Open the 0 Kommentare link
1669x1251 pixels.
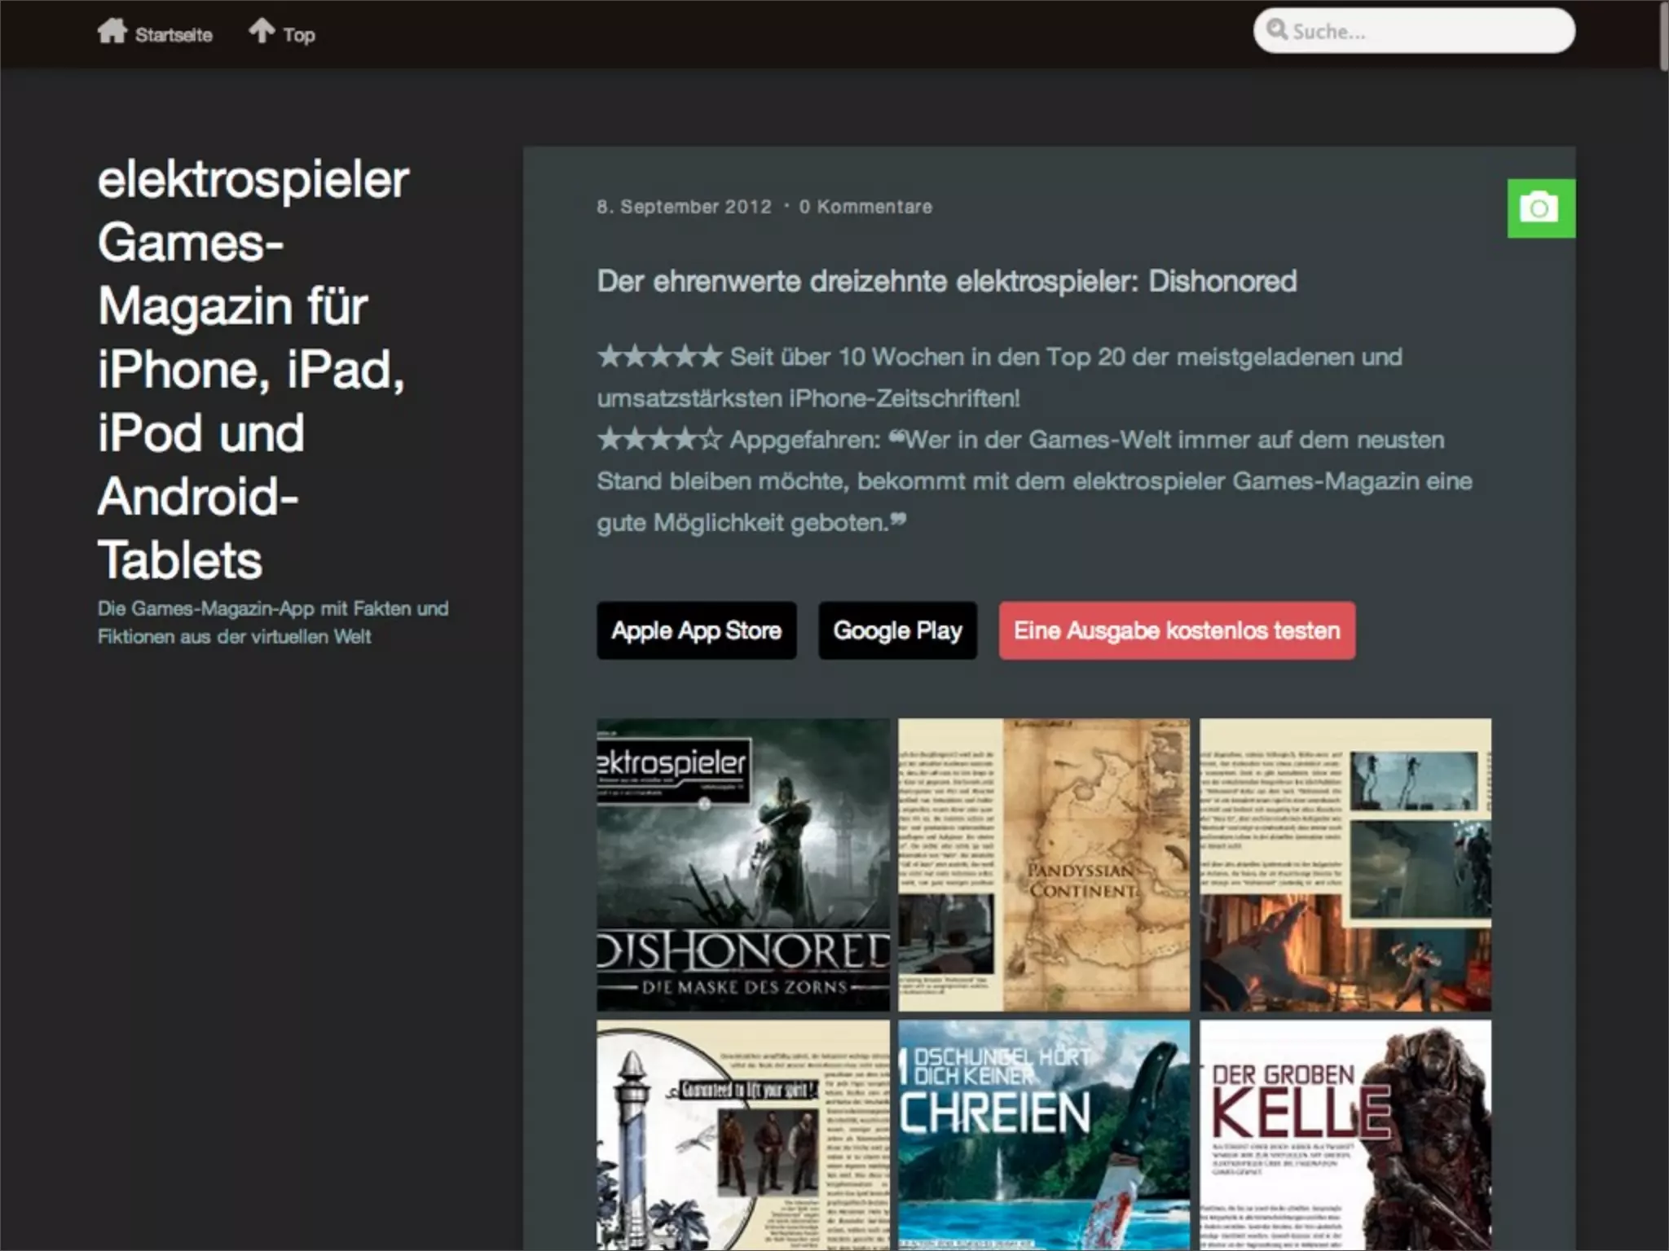(865, 207)
